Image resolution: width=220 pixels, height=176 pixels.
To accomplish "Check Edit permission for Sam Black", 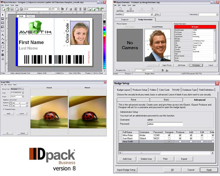I will point(202,138).
